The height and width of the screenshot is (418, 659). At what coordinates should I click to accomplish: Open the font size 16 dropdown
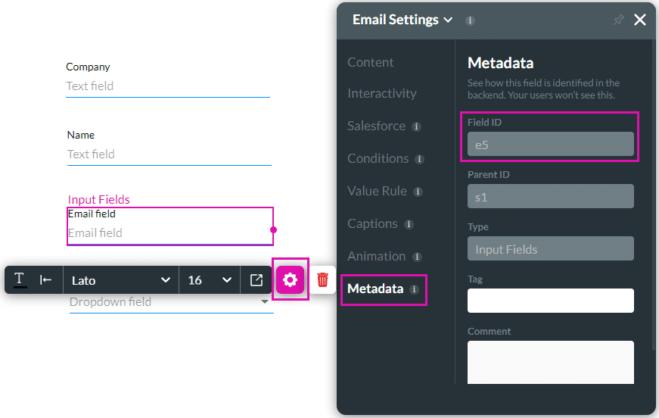(x=210, y=280)
